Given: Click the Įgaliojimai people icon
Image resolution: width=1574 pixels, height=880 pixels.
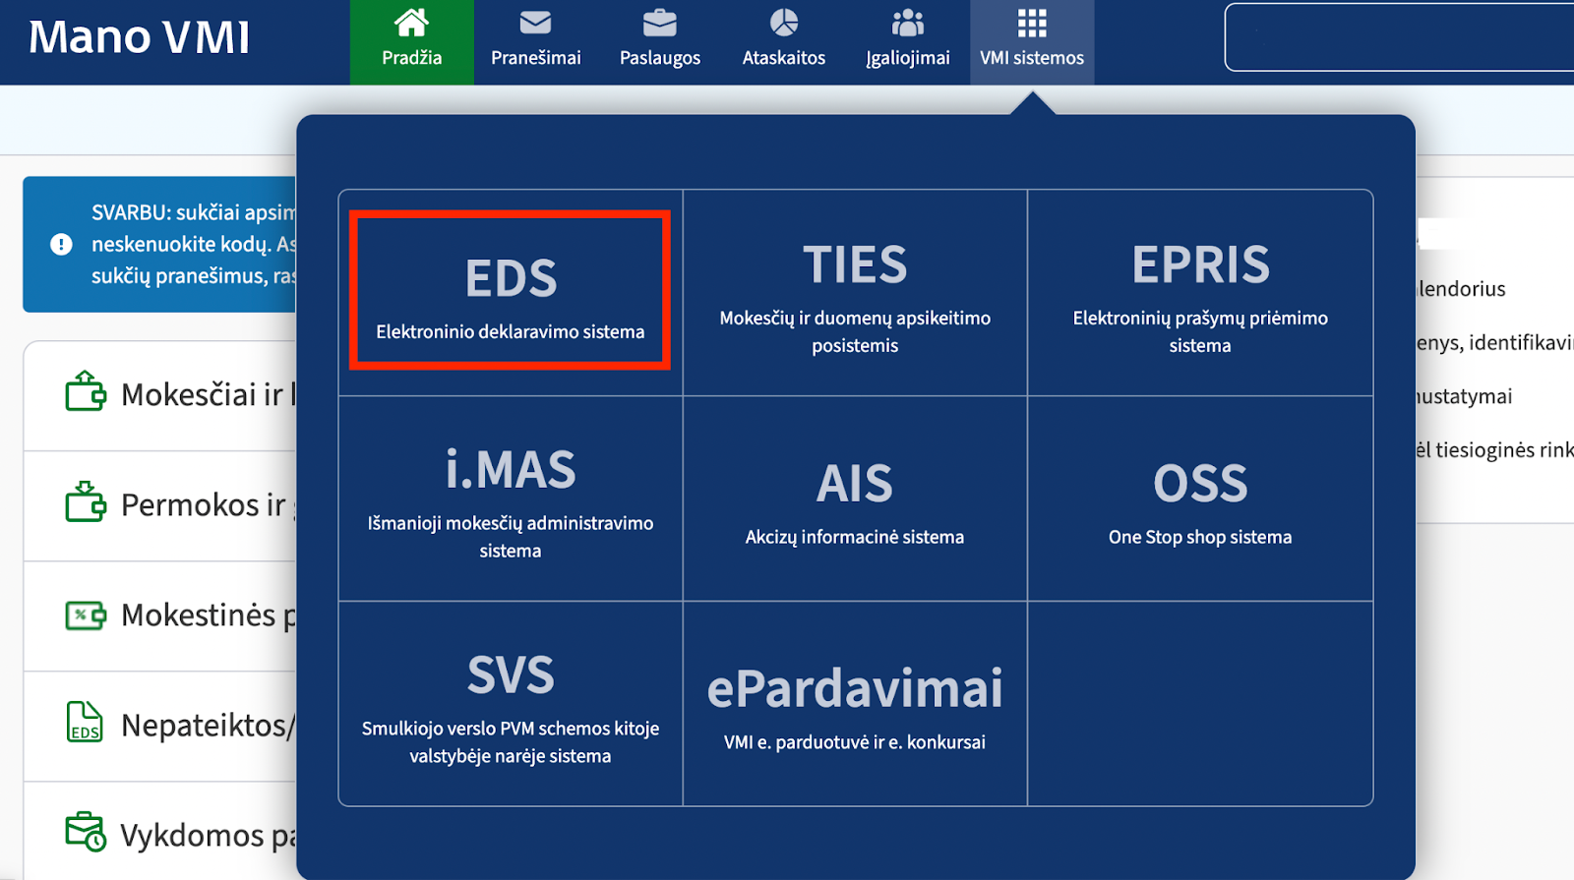Looking at the screenshot, I should (907, 23).
